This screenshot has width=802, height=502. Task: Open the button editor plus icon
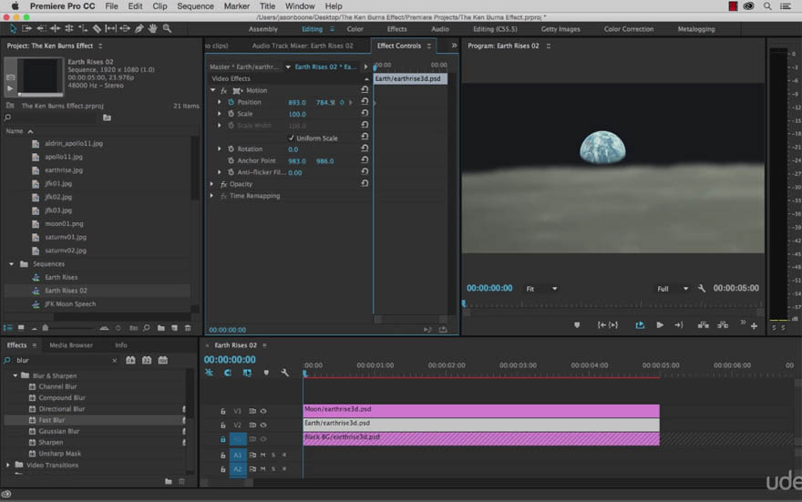click(754, 326)
